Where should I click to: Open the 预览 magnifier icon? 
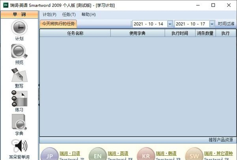click(19, 51)
